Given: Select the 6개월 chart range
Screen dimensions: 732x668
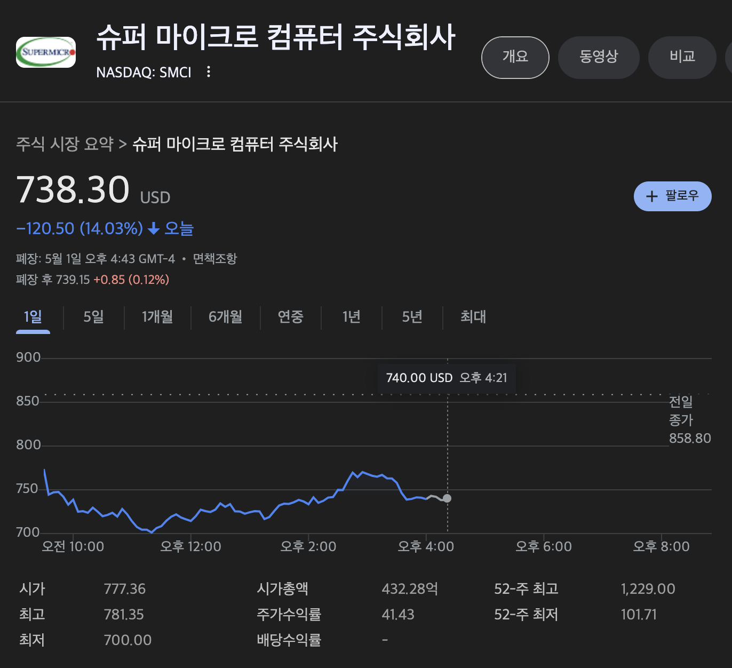Looking at the screenshot, I should [x=225, y=317].
